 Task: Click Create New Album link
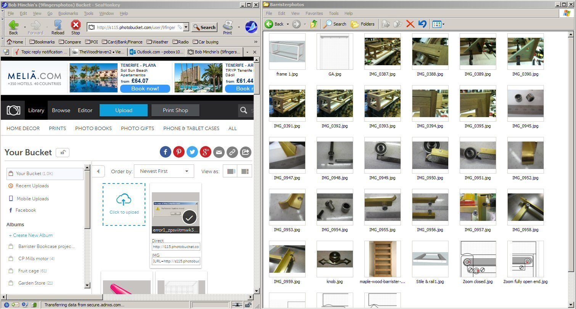[31, 235]
